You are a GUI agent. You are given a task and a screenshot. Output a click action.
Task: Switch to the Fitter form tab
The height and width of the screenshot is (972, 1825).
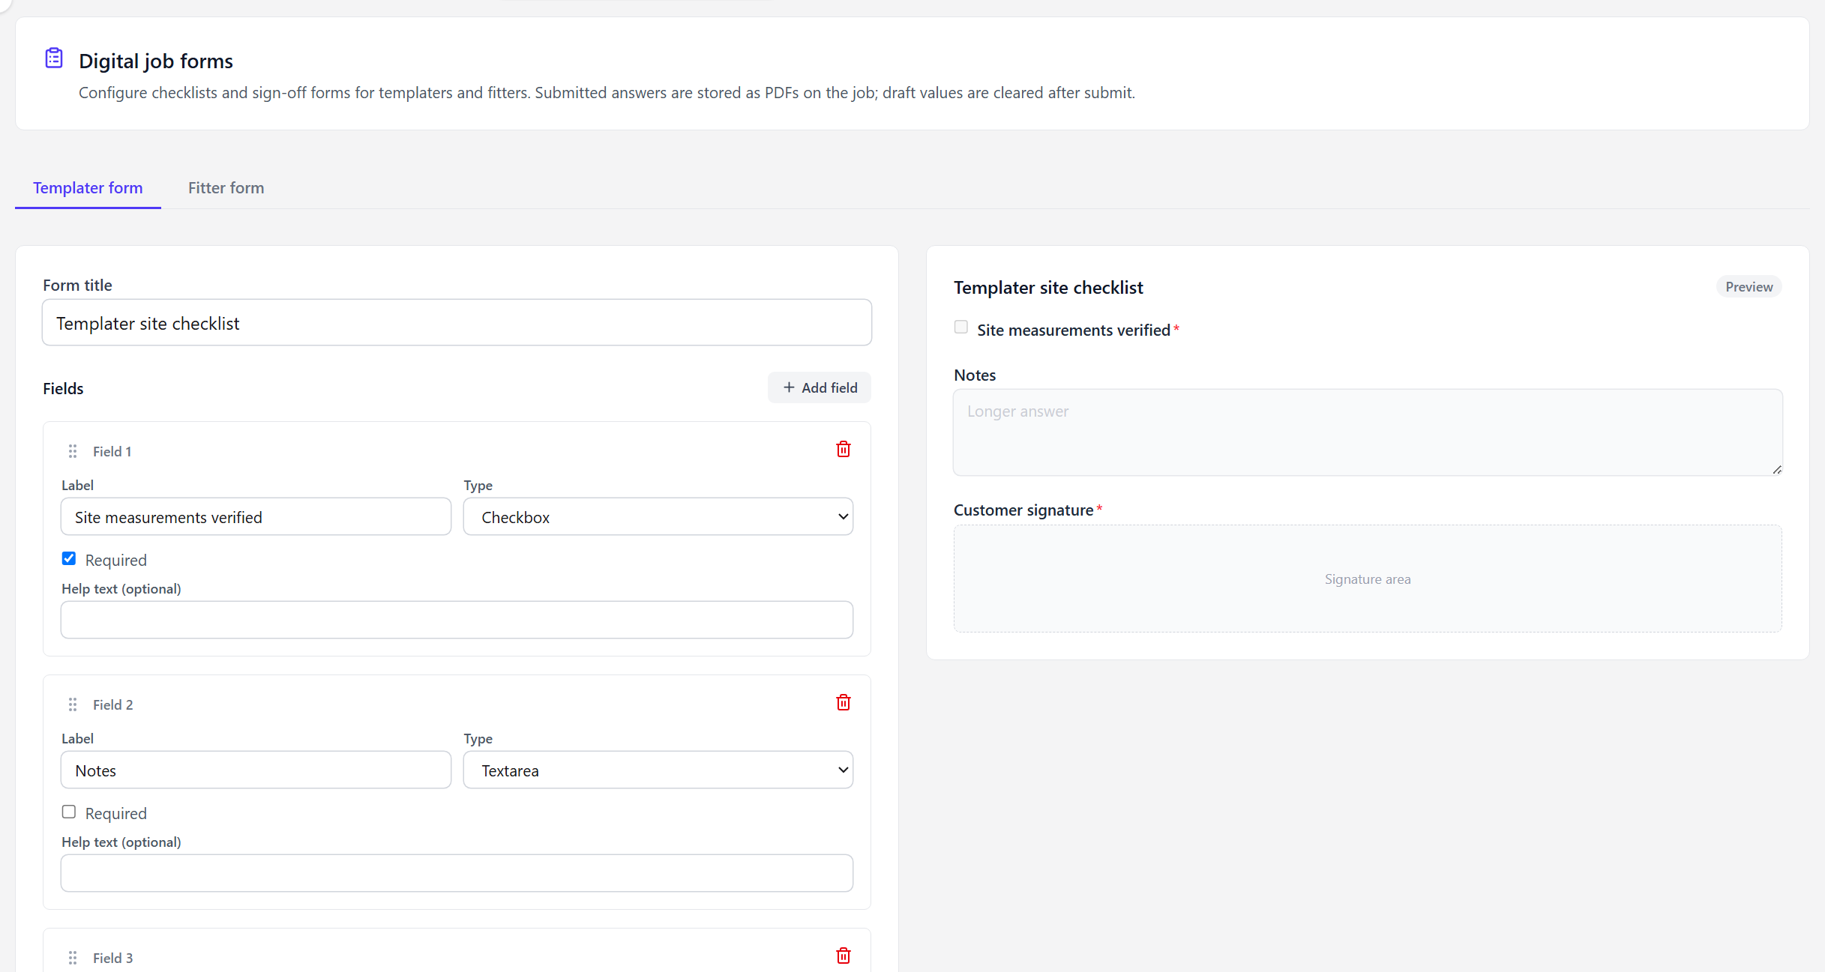click(226, 188)
